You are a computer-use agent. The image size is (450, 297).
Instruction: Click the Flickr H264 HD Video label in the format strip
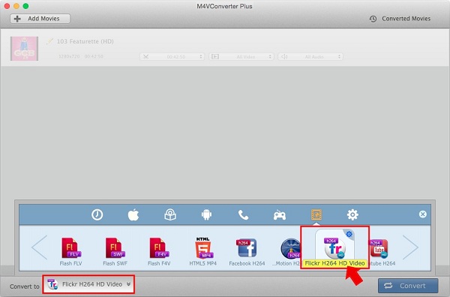click(x=334, y=263)
